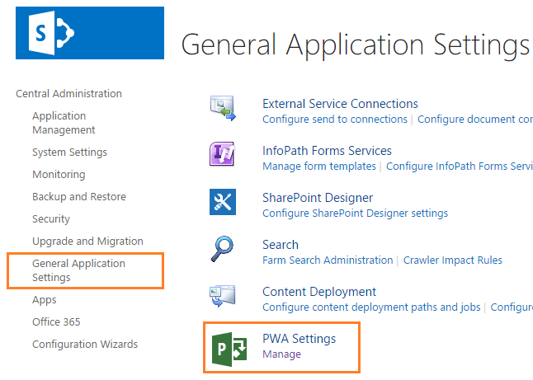533x380 pixels.
Task: Click the Content Deployment icon
Action: coord(223,296)
